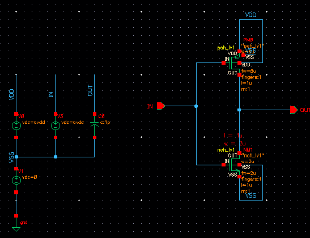Image resolution: width=310 pixels, height=238 pixels.
Task: Click the wire junction dot next to IN pin
Action: [x=196, y=106]
